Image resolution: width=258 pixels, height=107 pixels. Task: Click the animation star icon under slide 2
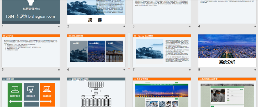(124, 26)
